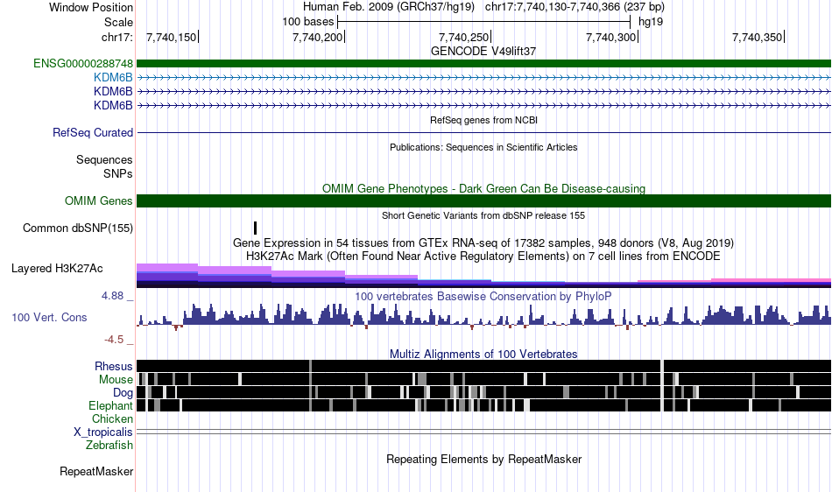832x492 pixels.
Task: Click the Dog alignment row label
Action: (x=123, y=392)
